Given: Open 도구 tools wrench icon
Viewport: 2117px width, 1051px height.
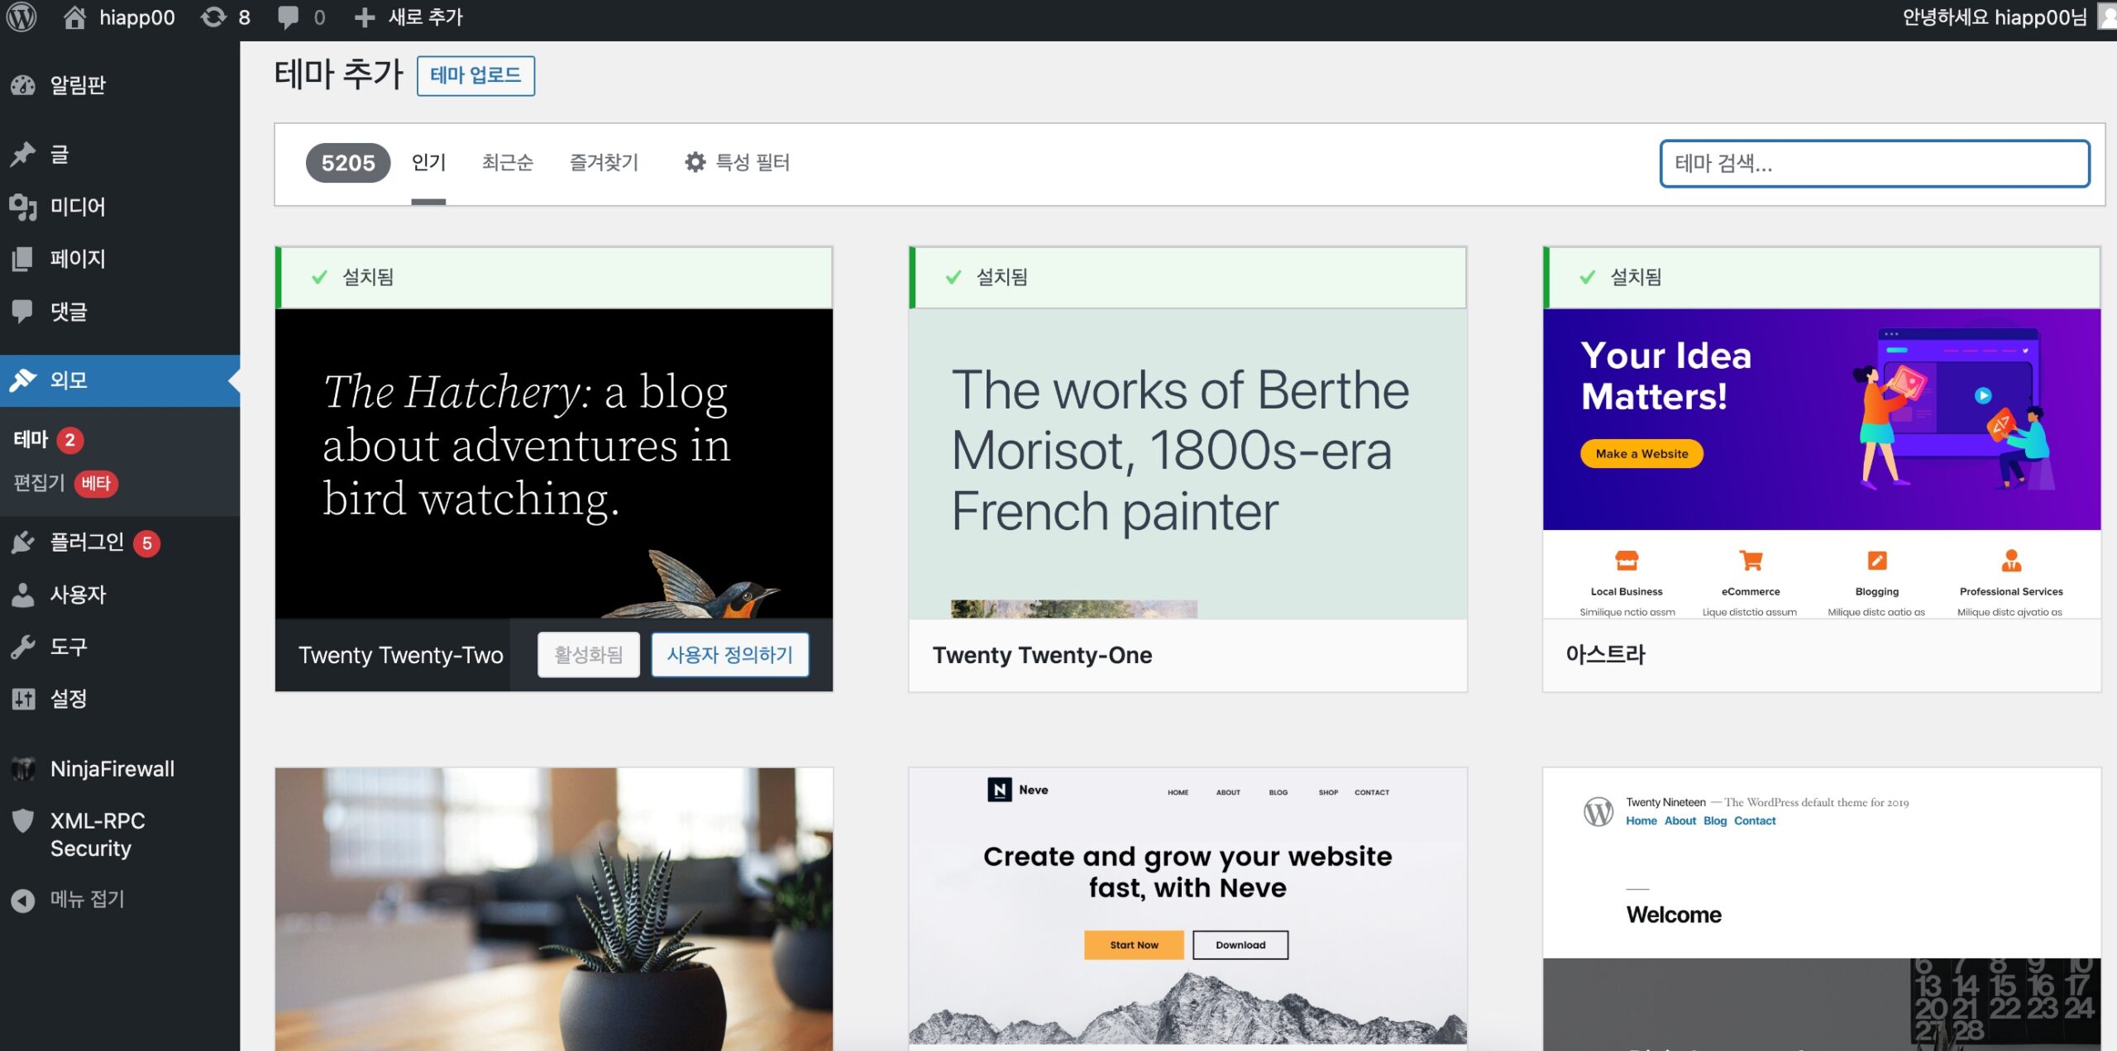Looking at the screenshot, I should coord(23,647).
